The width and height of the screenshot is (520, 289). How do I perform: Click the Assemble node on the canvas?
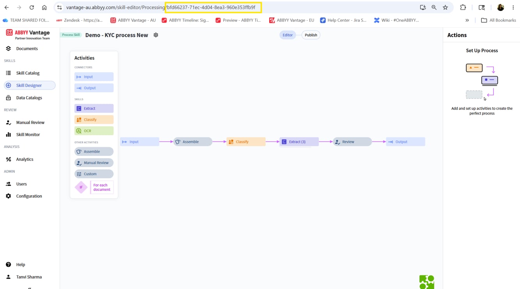[193, 142]
